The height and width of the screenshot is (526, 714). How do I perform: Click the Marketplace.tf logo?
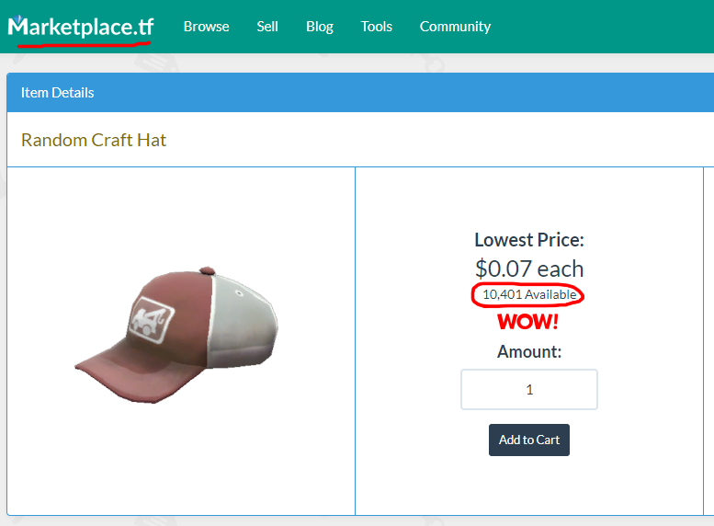(x=81, y=27)
